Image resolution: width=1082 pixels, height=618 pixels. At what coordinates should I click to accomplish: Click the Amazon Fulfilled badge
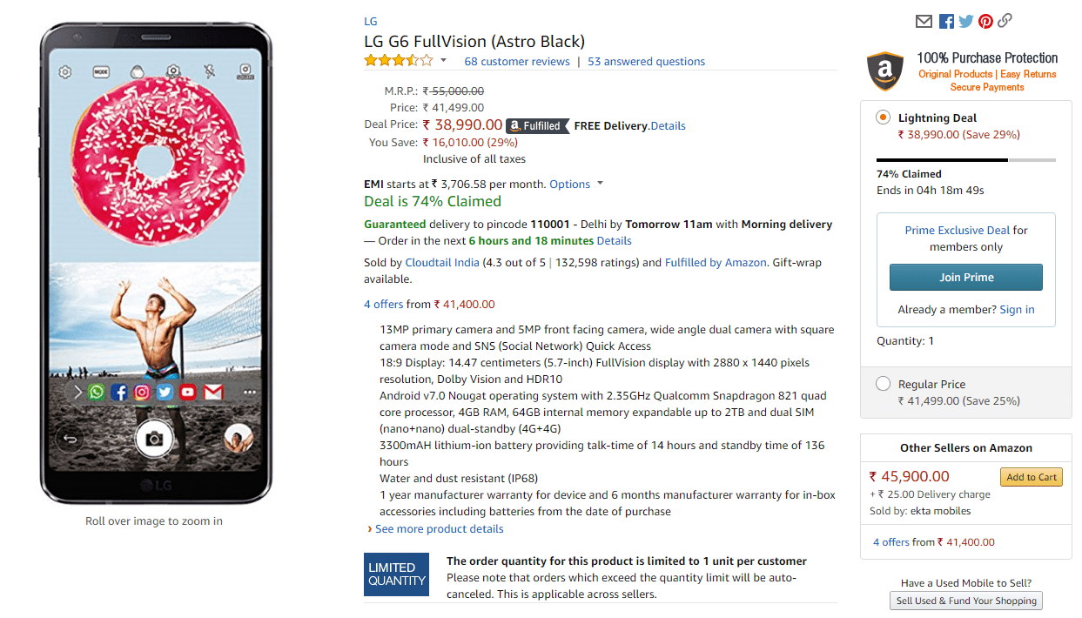(x=537, y=125)
